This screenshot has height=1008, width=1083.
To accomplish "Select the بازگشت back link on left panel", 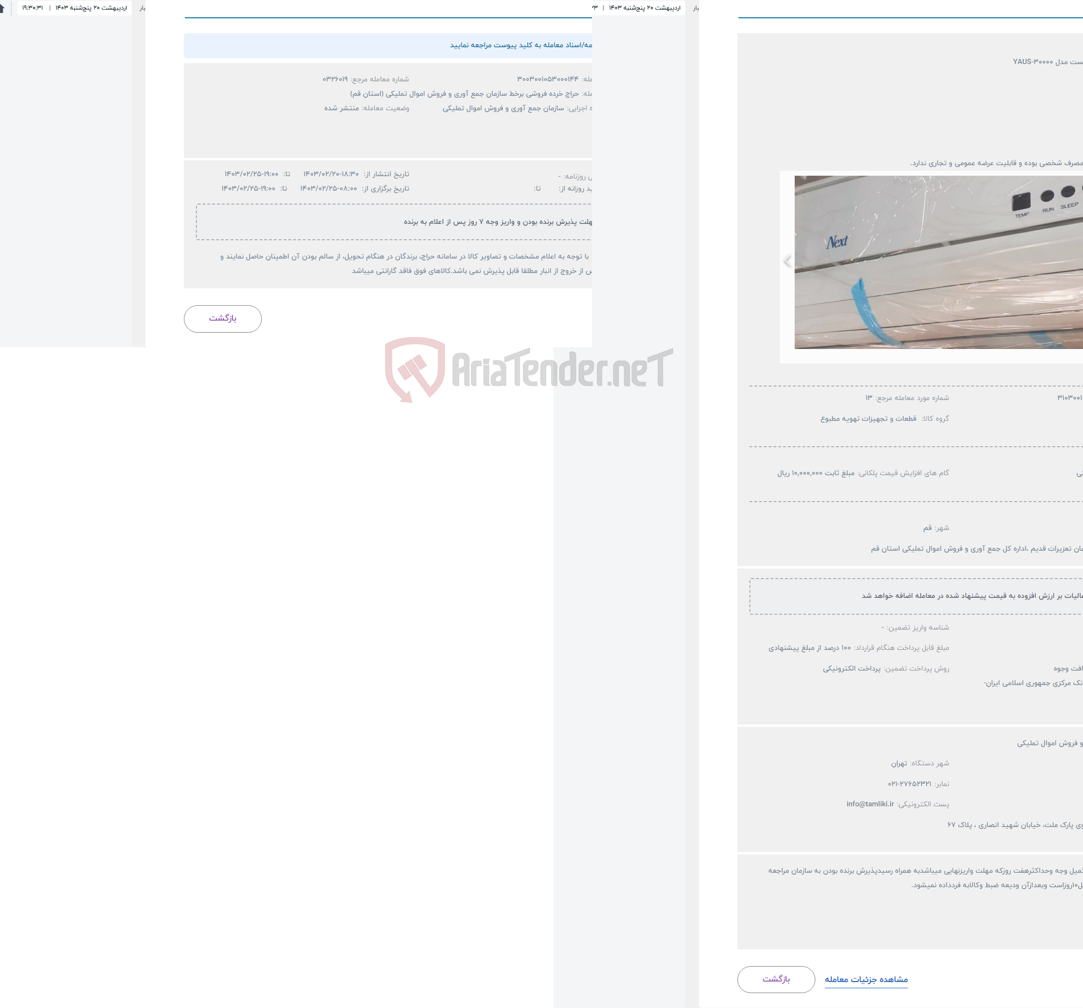I will (x=222, y=317).
